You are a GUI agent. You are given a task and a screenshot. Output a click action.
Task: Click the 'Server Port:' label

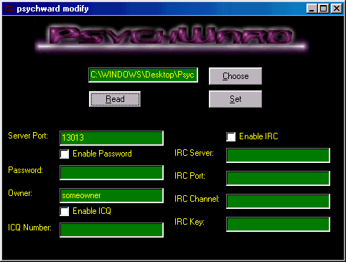click(28, 136)
